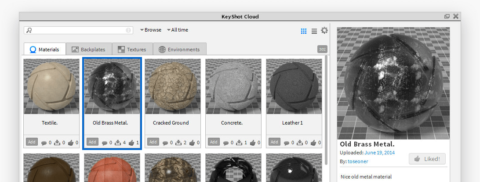Click the magnifier search icon

pos(29,30)
